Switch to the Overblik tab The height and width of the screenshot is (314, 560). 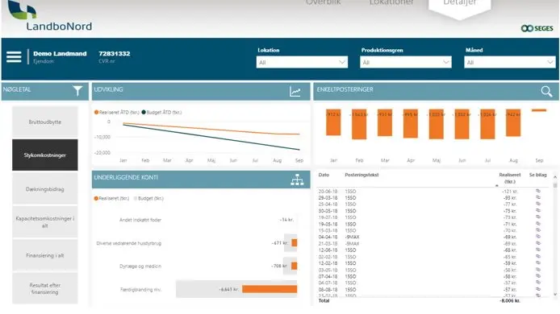tap(324, 2)
